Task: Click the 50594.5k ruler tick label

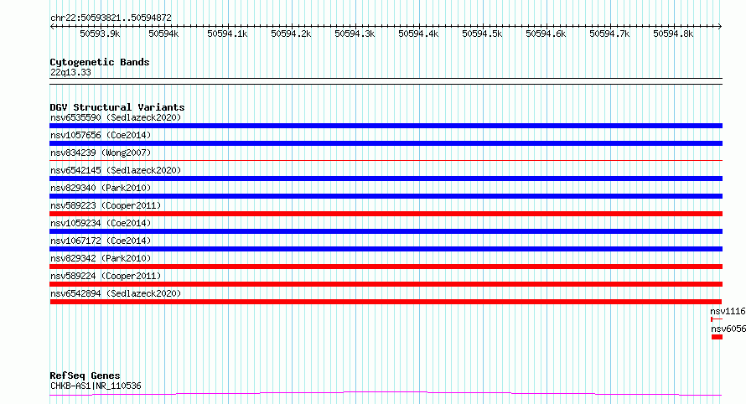Action: pyautogui.click(x=483, y=34)
